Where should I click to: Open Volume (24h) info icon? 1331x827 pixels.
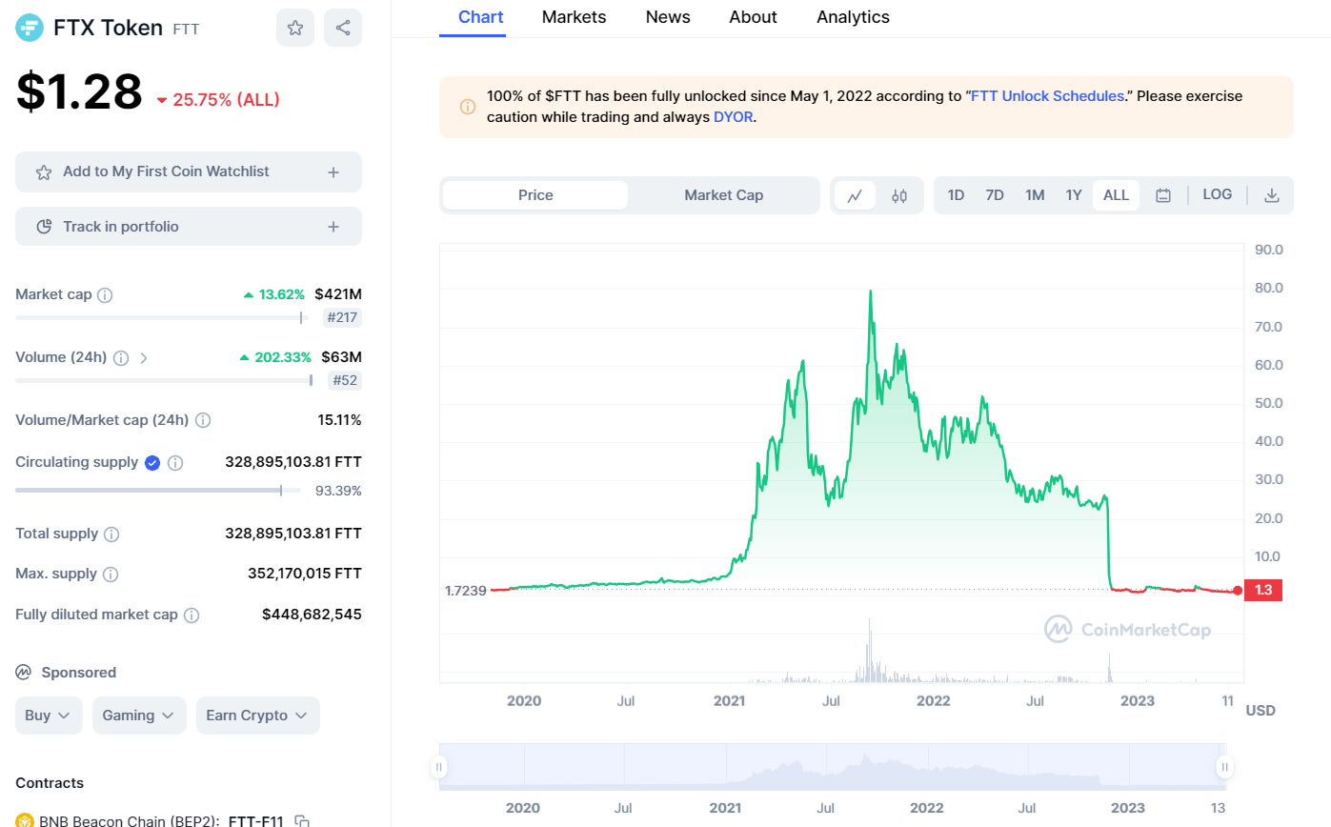(121, 358)
